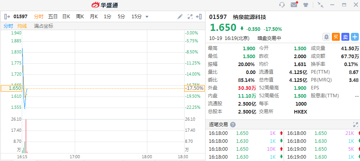This screenshot has width=360, height=161.
Task: Click 交易所 value HKEX
Action: (300, 112)
